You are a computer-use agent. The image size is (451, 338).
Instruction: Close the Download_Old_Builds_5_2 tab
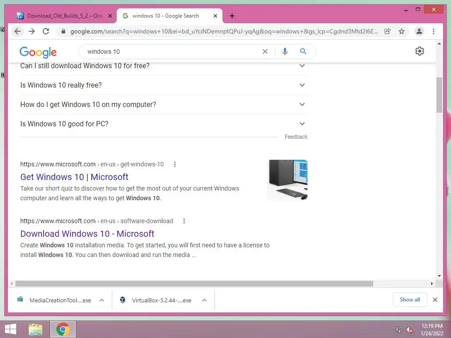[110, 16]
